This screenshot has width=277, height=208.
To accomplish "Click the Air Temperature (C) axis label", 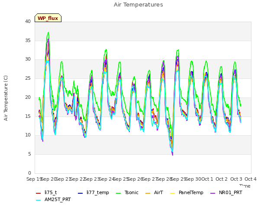I will [x=6, y=98].
